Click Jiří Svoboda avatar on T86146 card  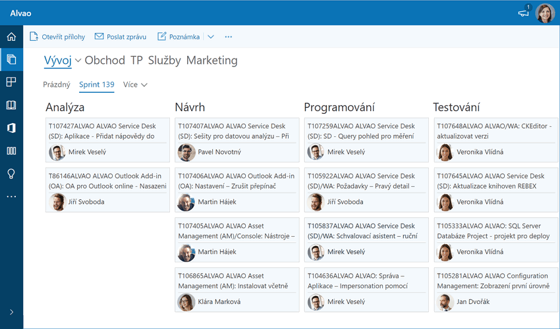pyautogui.click(x=57, y=202)
